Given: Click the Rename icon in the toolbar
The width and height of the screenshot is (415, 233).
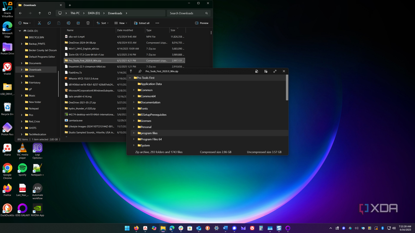Looking at the screenshot, I should coord(69,23).
